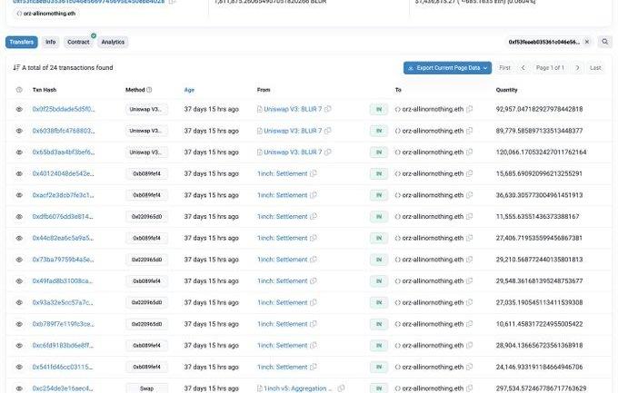Copy 1inch v5: Aggregation address icon
Viewport: 618px width, 393px height.
point(341,388)
